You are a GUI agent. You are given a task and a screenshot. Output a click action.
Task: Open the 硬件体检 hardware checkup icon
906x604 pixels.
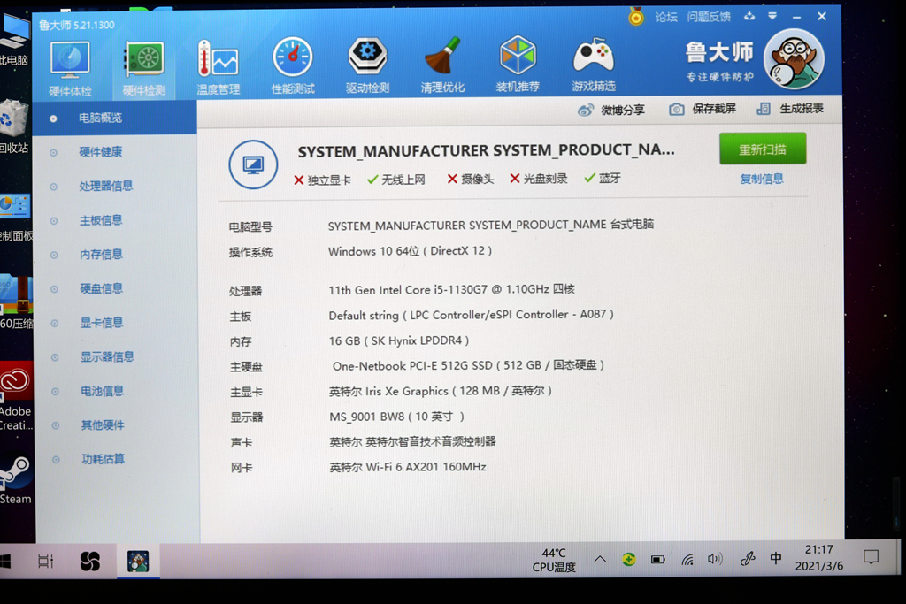pos(70,68)
